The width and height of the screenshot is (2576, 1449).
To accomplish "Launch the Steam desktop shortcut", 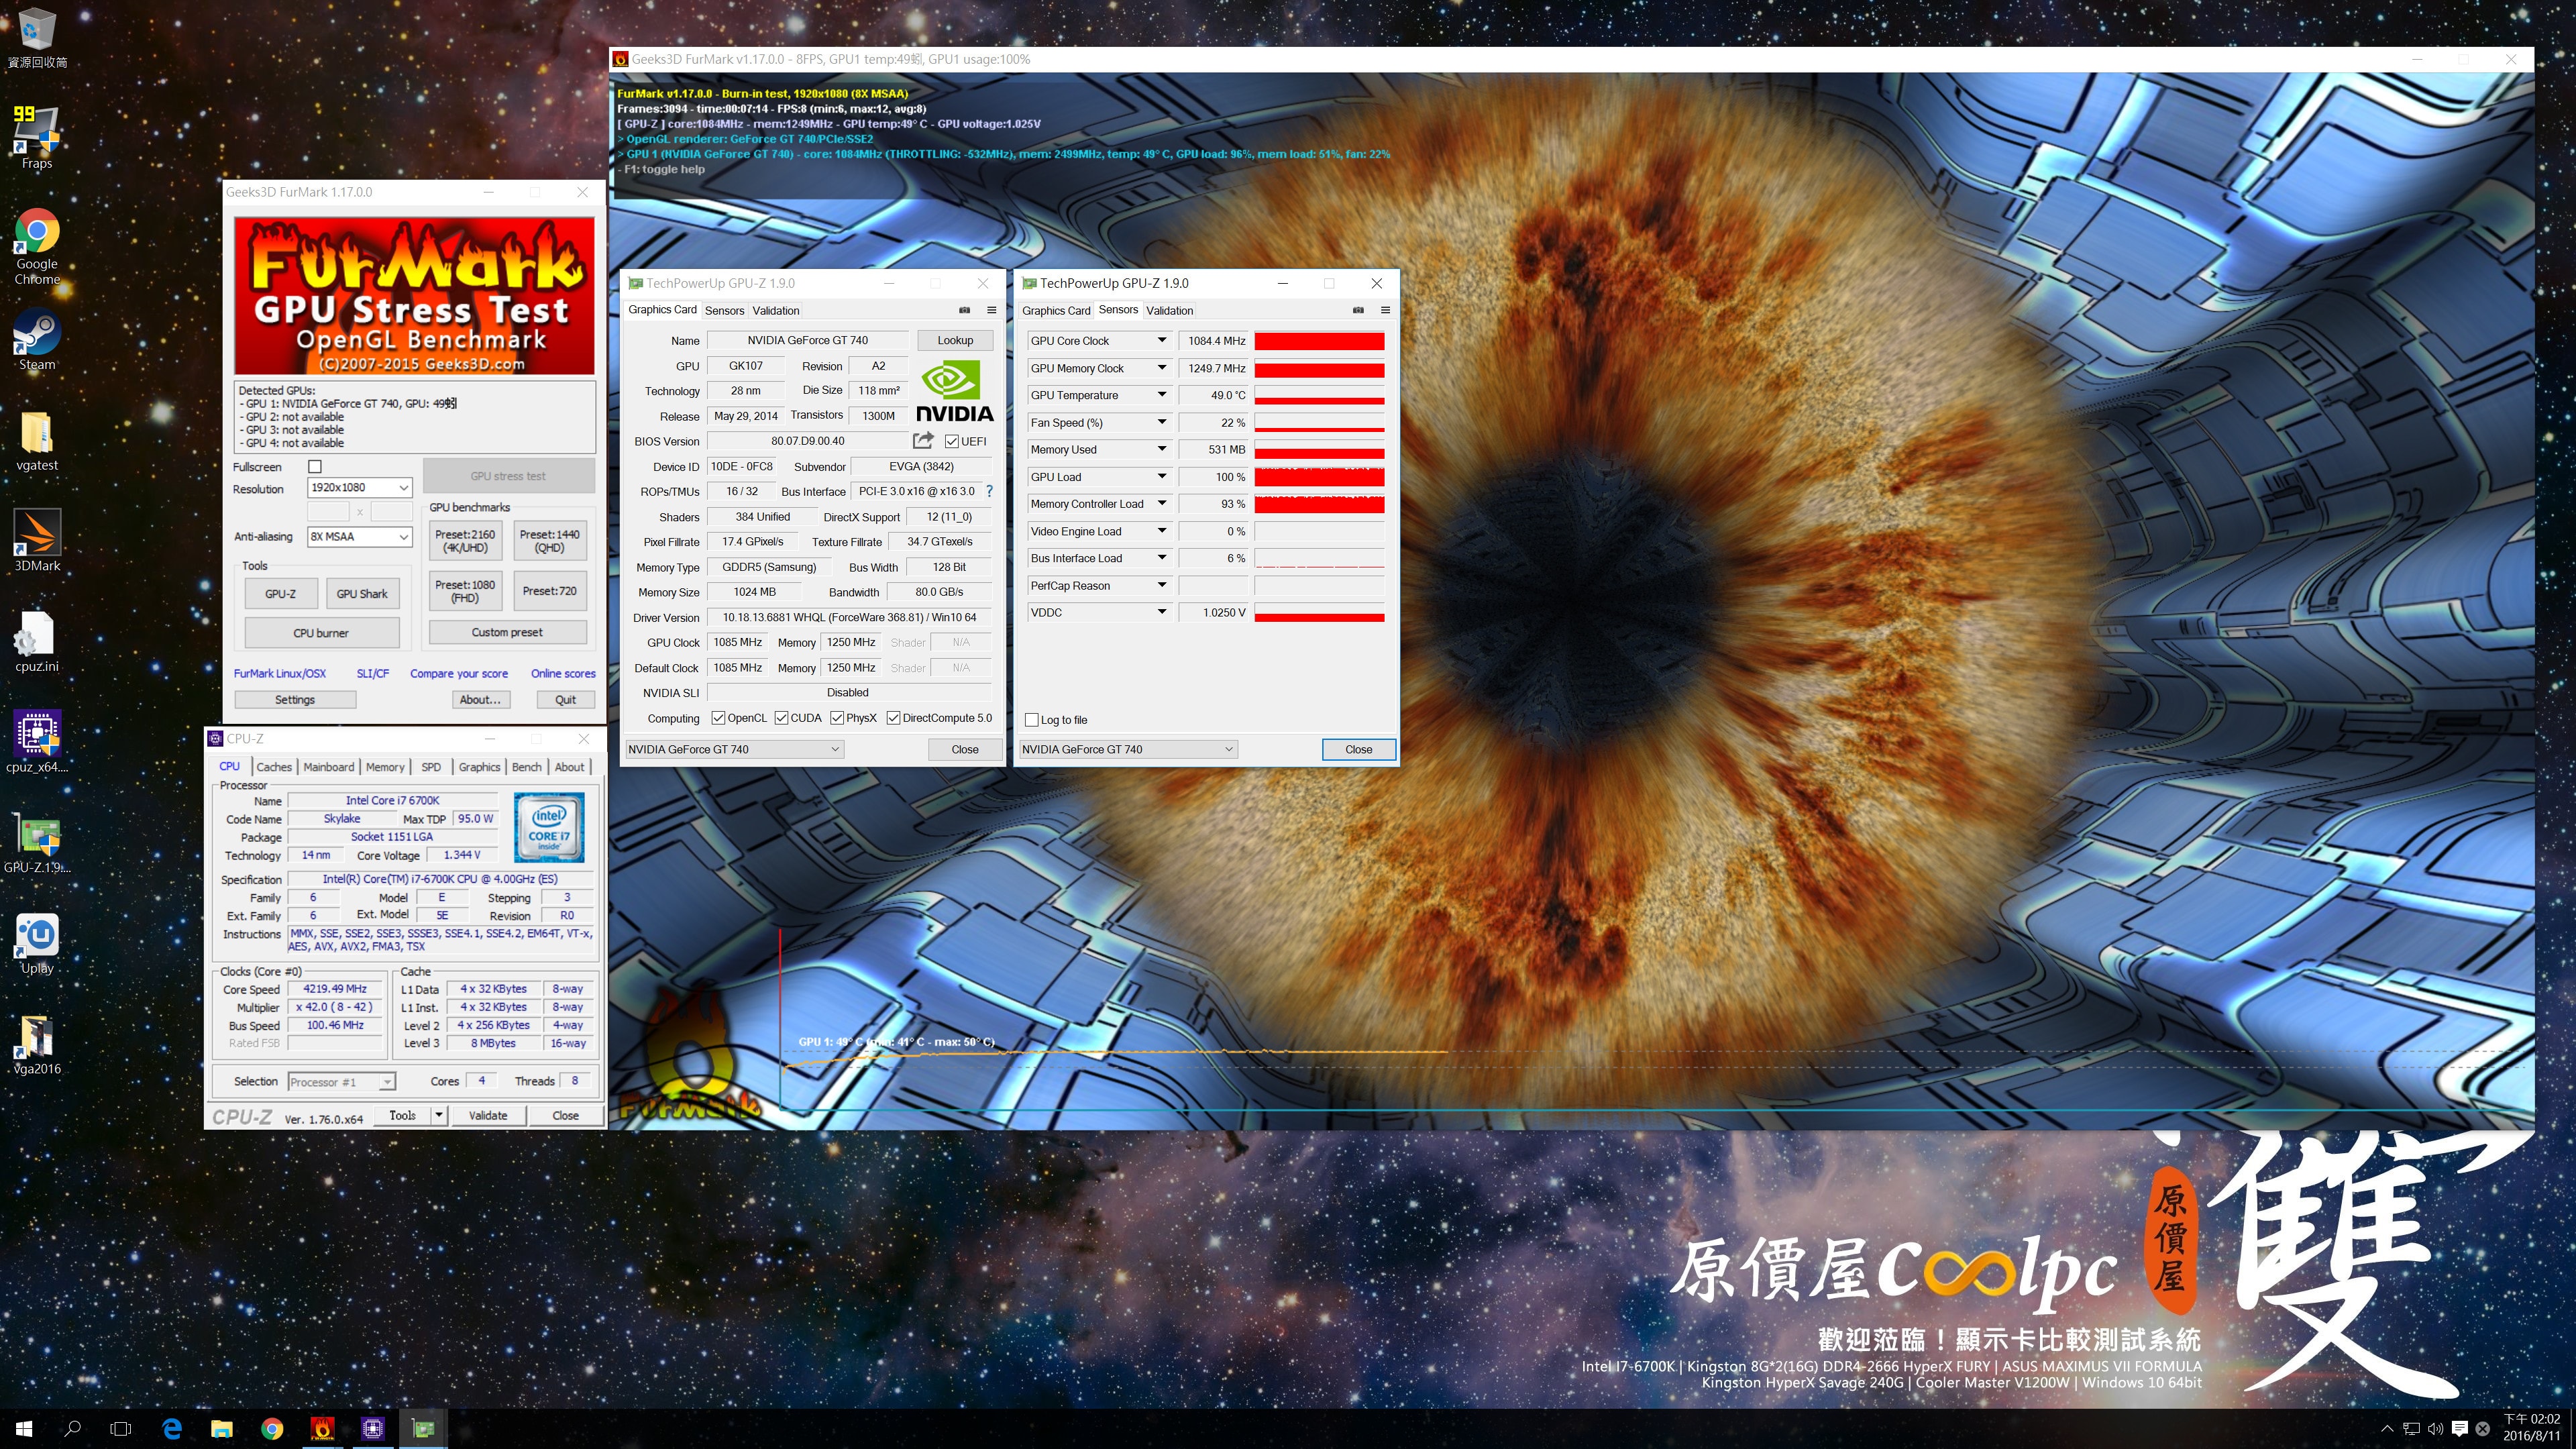I will 36,340.
